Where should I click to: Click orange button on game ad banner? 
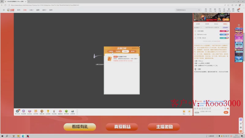pos(226,20)
